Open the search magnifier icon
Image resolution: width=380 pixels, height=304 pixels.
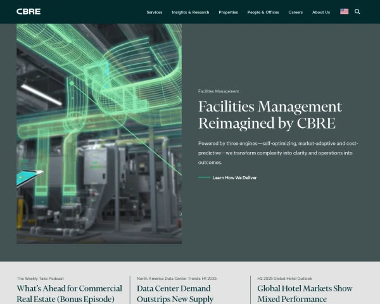[x=357, y=11]
